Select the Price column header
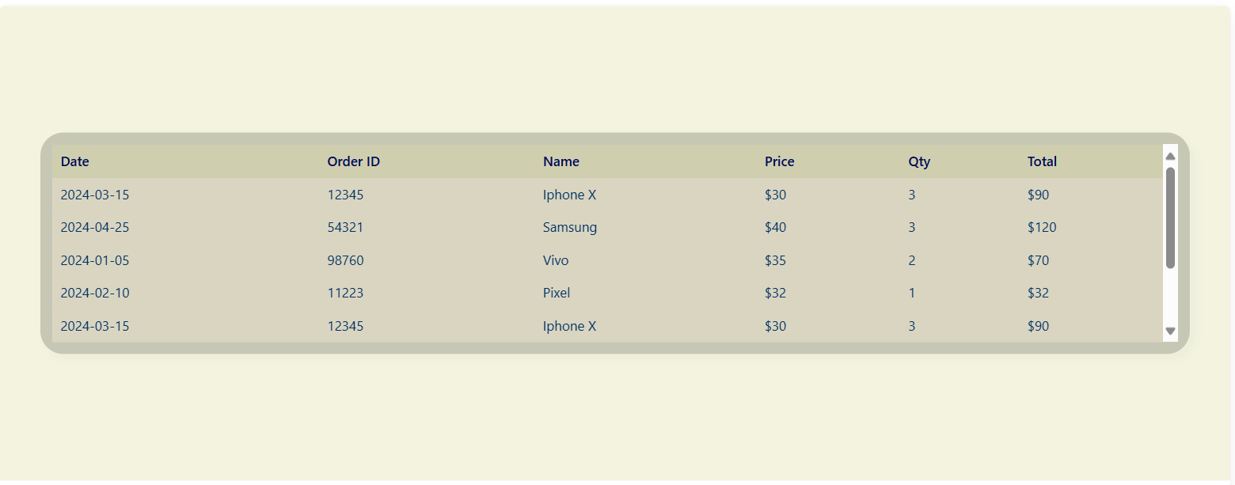This screenshot has width=1235, height=485. coord(780,161)
